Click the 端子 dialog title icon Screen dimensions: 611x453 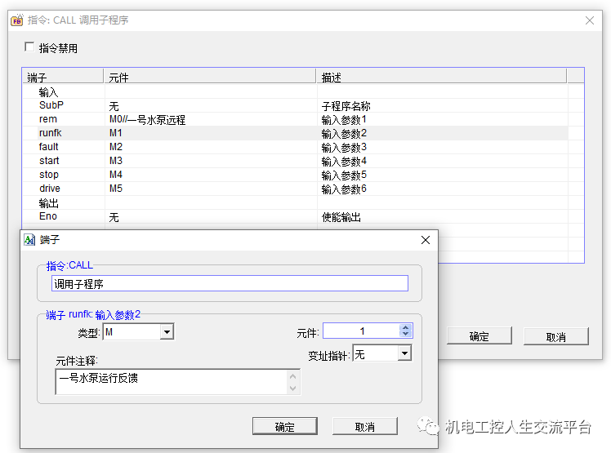pyautogui.click(x=29, y=239)
